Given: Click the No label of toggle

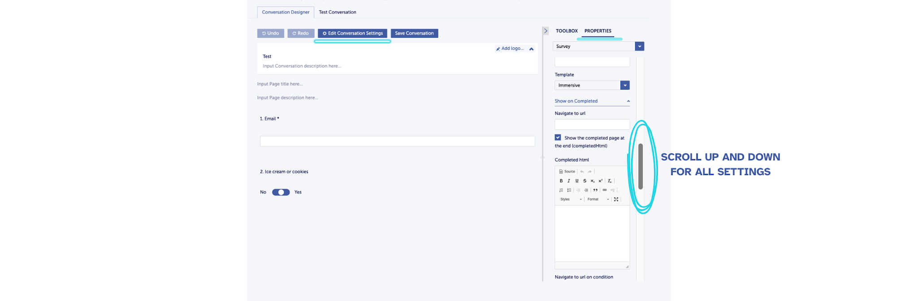Looking at the screenshot, I should [263, 192].
